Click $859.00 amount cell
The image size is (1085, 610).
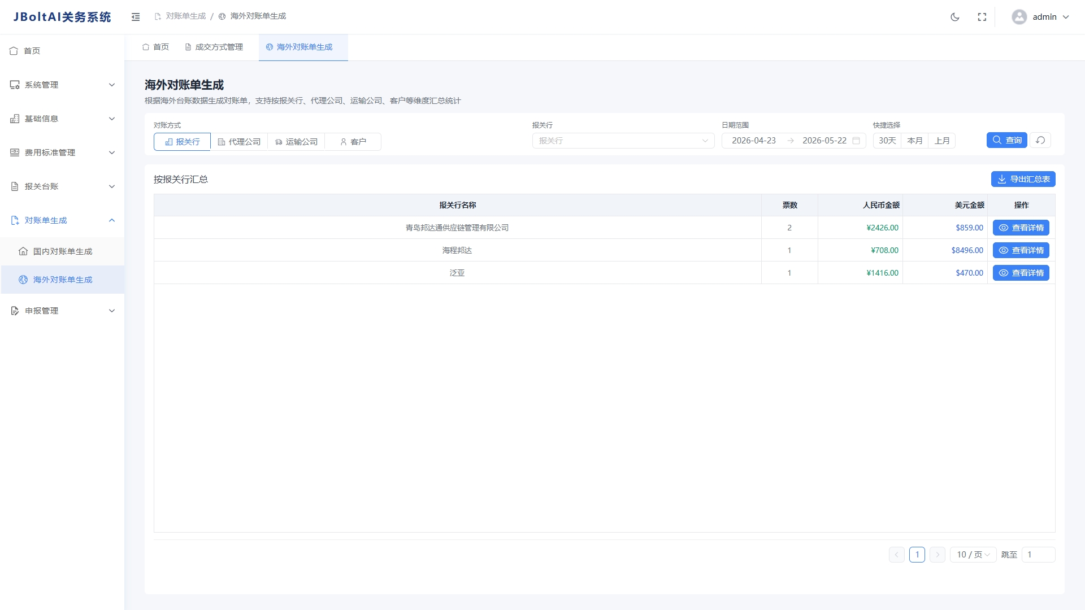(x=945, y=228)
